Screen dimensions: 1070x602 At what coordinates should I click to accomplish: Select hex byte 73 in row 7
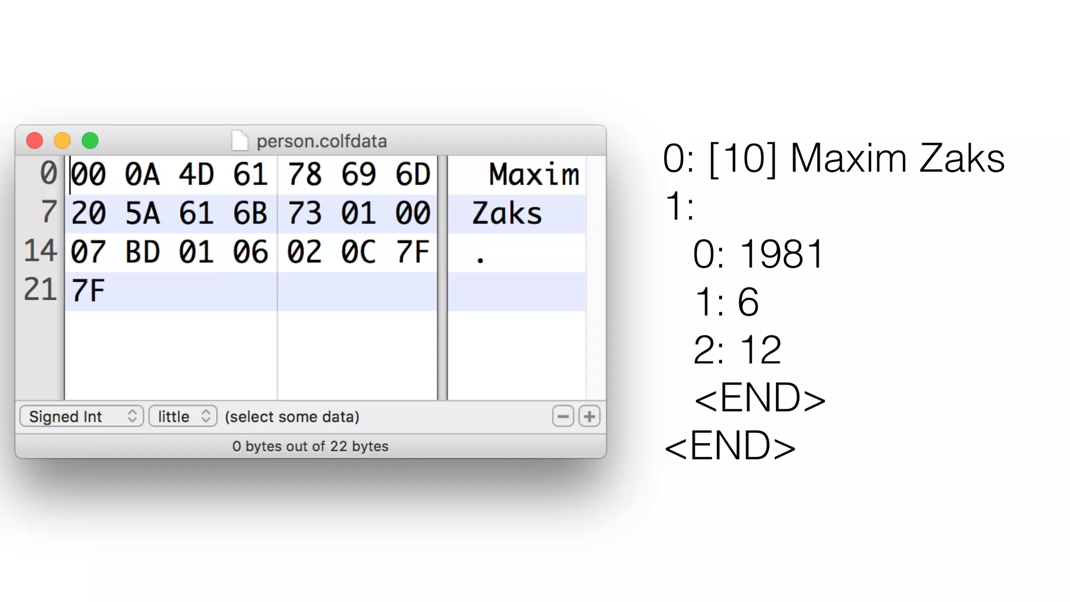[x=305, y=214]
